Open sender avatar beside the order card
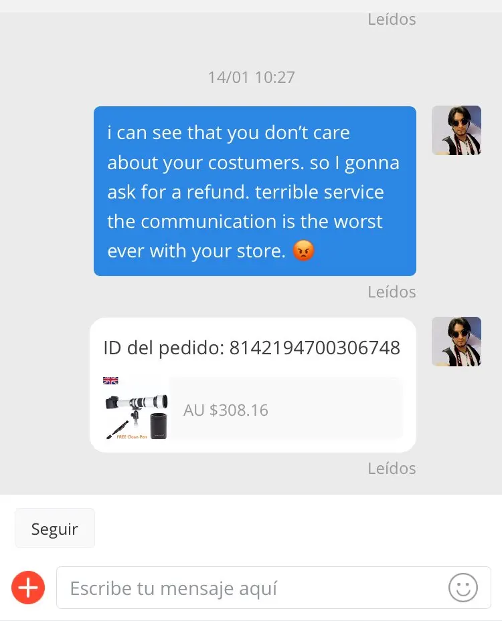The image size is (502, 621). tap(456, 342)
